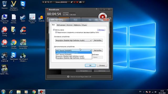Viewport: 168px width, 94px height.
Task: Open the Sid Meier's Civilization V shortcut
Action: pyautogui.click(x=14, y=6)
